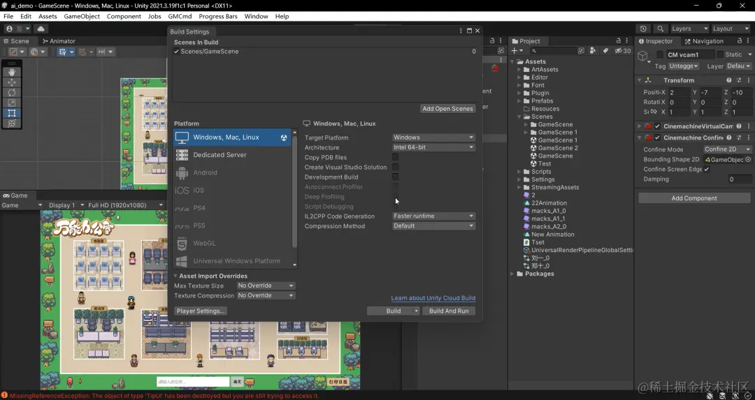
Task: Check the Copy PDB files checkbox
Action: 395,157
